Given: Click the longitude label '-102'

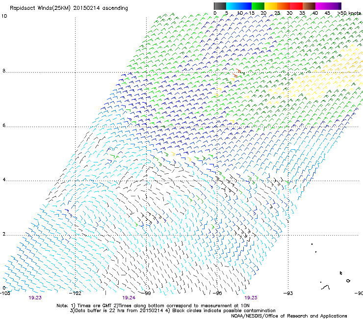Looking at the screenshot, I should coord(76,293).
